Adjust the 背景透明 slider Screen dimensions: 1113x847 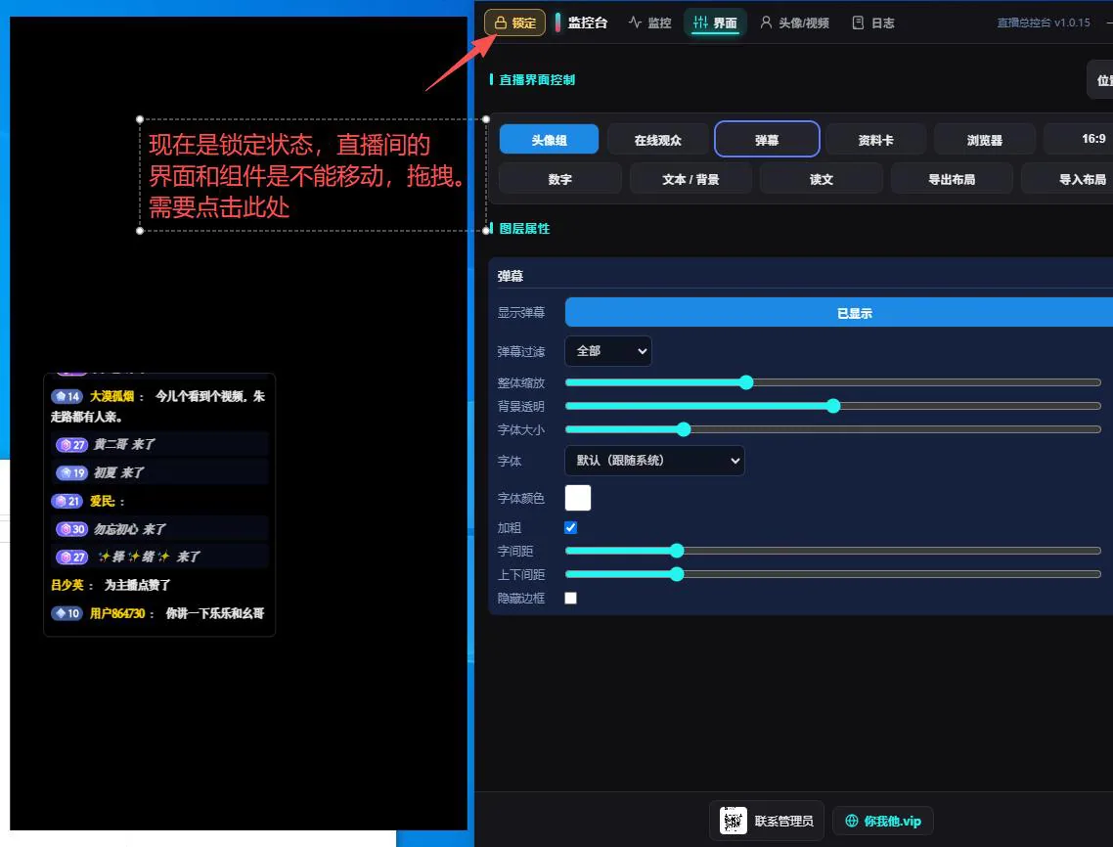tap(832, 405)
